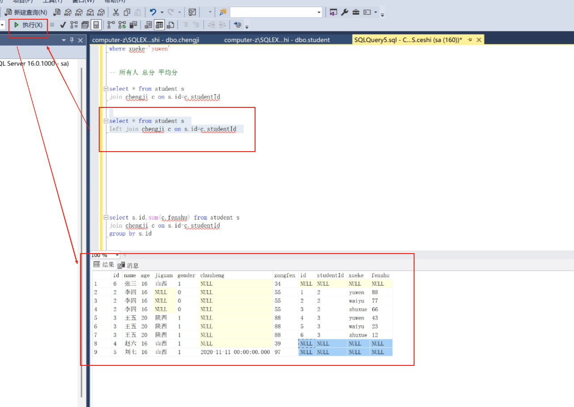Expand dropdown next to the terminal icon
The height and width of the screenshot is (407, 574).
(x=376, y=13)
